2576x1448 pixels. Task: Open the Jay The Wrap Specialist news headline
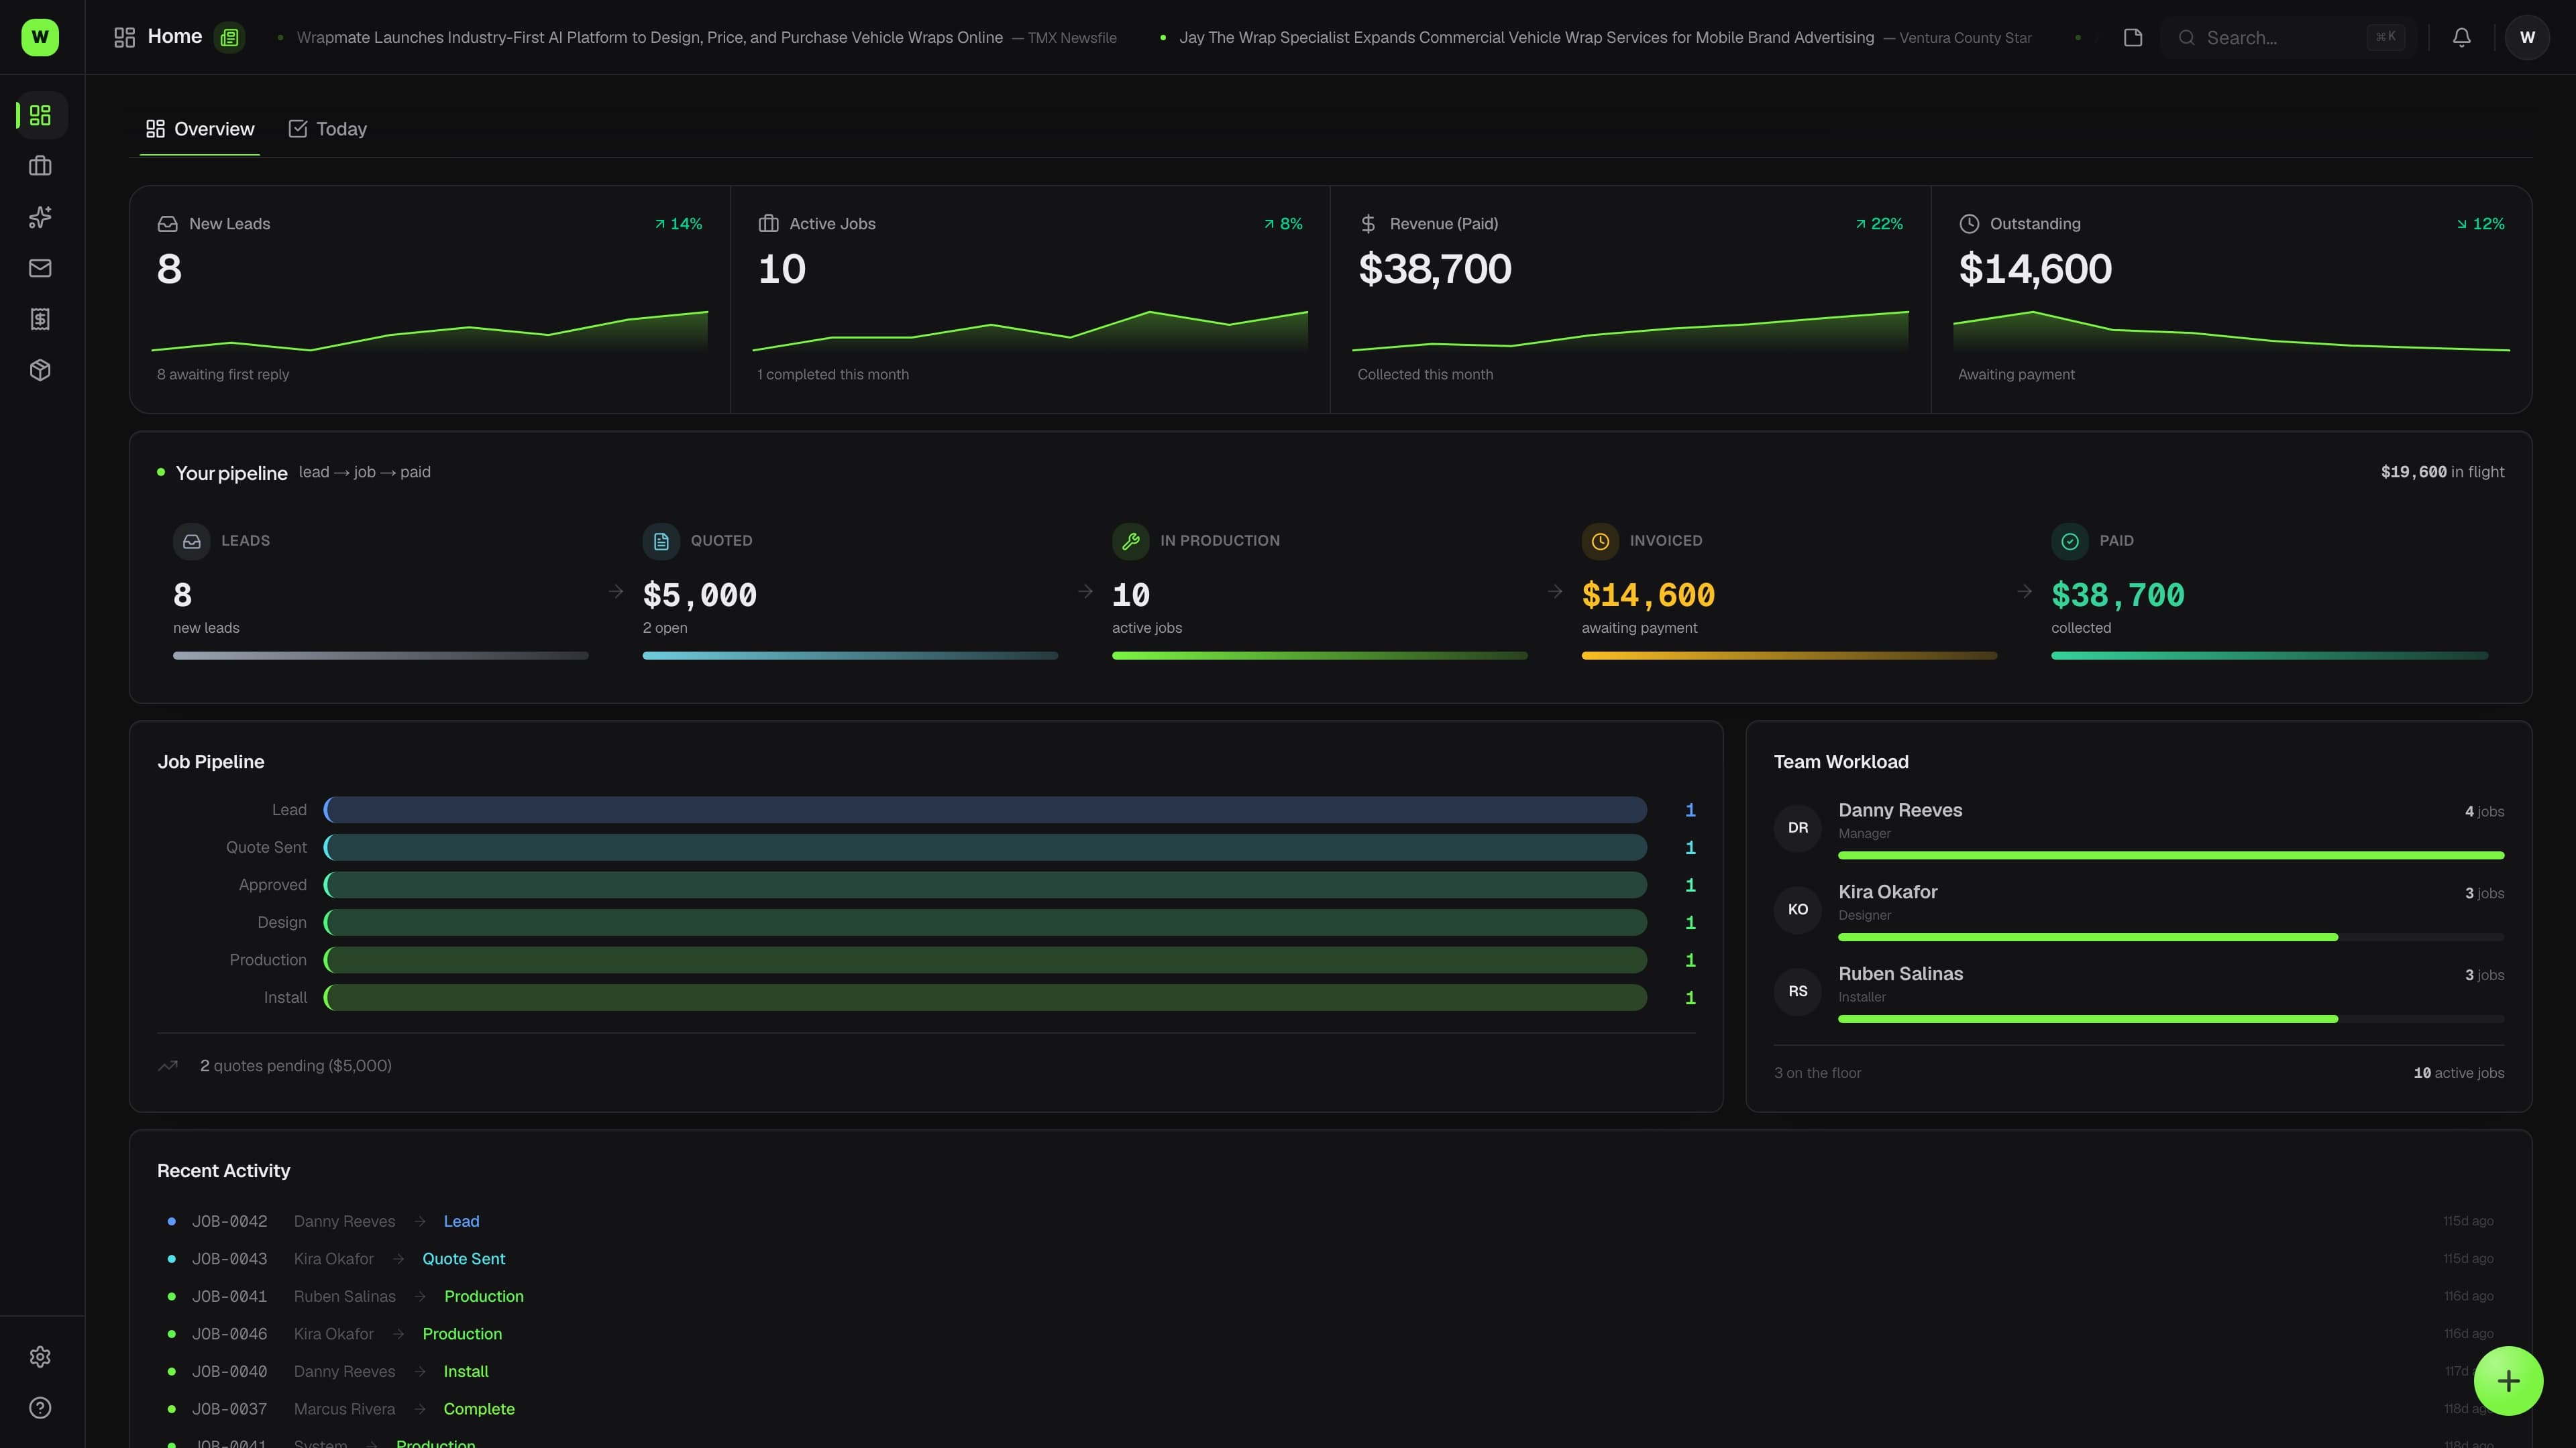(1526, 38)
